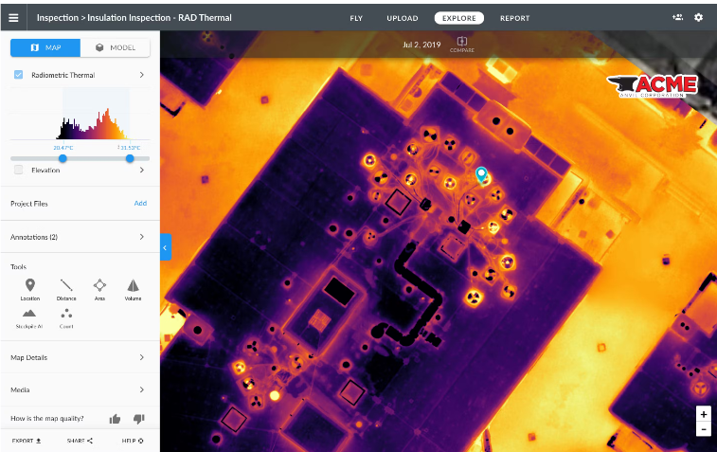The width and height of the screenshot is (717, 452).
Task: Click the teal location pin on map
Action: point(481,174)
